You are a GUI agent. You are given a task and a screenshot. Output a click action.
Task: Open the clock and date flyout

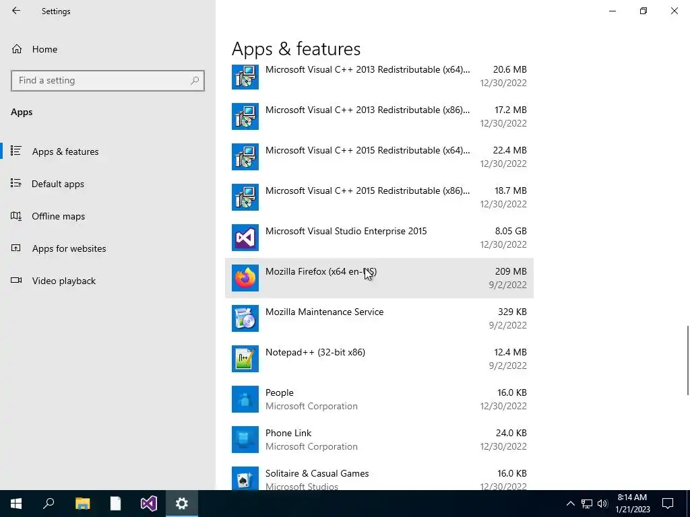pyautogui.click(x=632, y=504)
